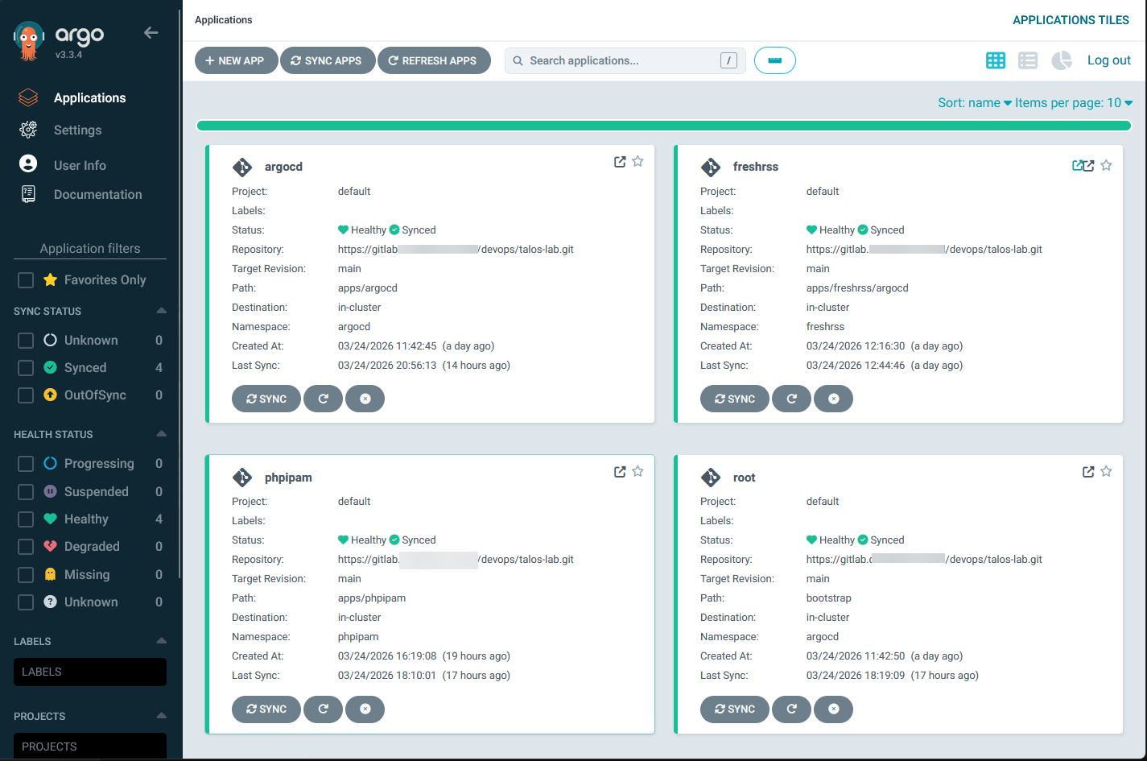Switch to the applications list view
Viewport: 1147px width, 761px height.
1028,60
